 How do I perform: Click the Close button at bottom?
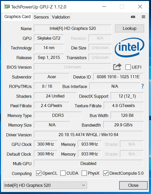133,185
